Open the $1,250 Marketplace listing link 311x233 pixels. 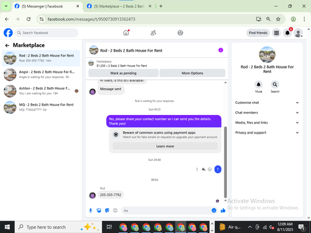[122, 66]
